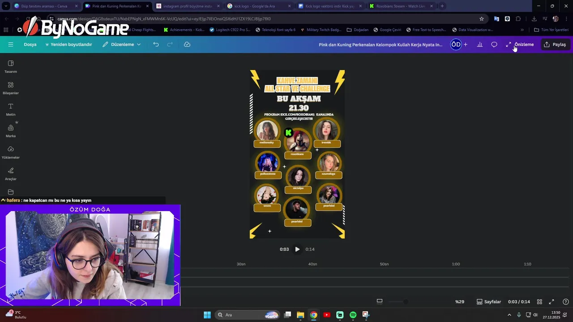The height and width of the screenshot is (322, 573).
Task: Play the design preview video
Action: [297, 249]
